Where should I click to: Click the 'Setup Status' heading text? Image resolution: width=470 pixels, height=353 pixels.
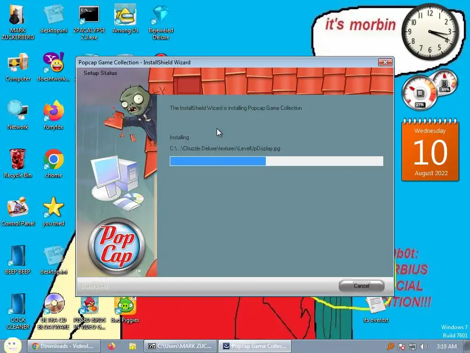click(x=100, y=73)
